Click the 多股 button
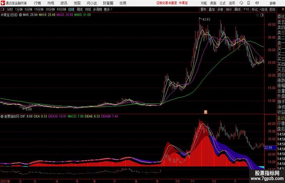 coord(220,9)
